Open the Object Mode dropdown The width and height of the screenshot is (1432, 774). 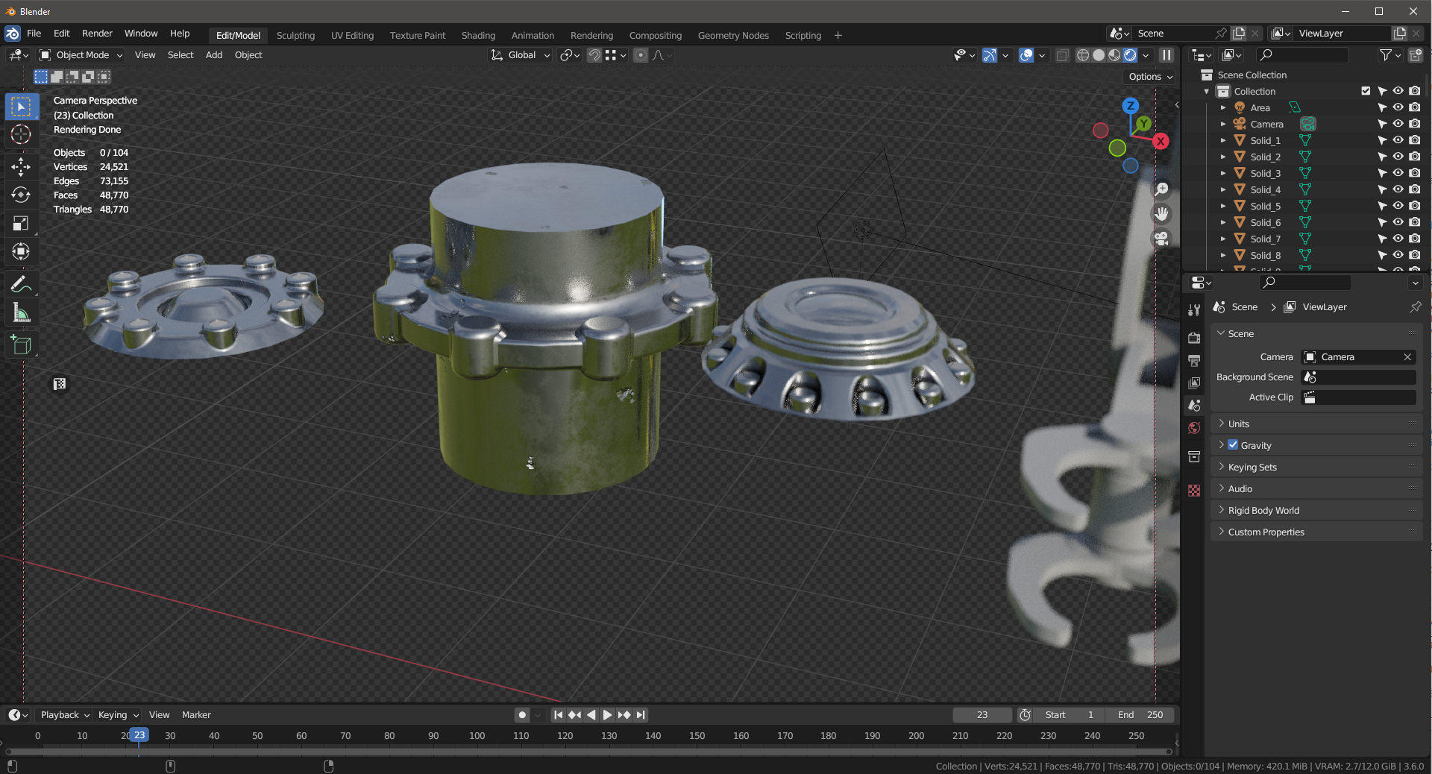click(82, 55)
